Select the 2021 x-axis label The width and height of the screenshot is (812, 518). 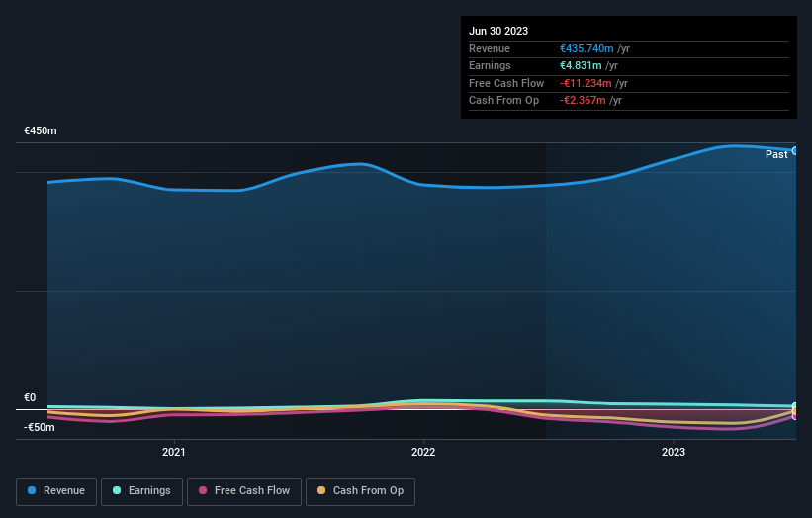[173, 452]
